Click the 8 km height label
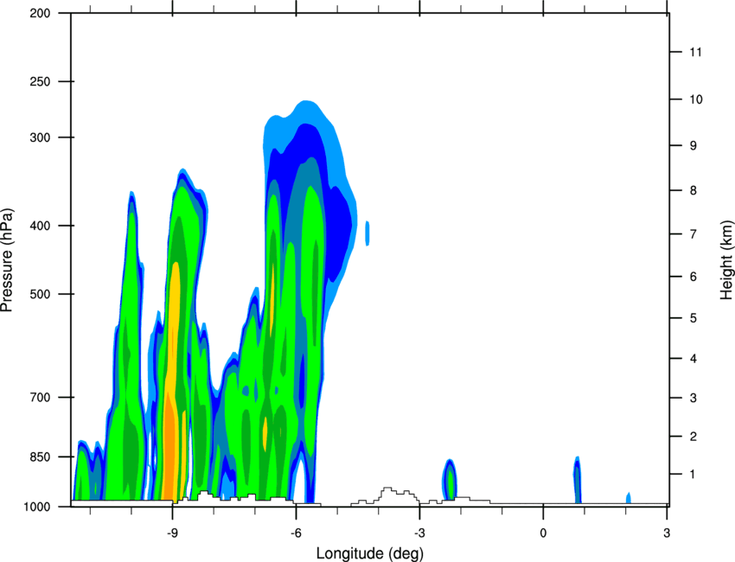This screenshot has height=562, width=735. pyautogui.click(x=693, y=190)
